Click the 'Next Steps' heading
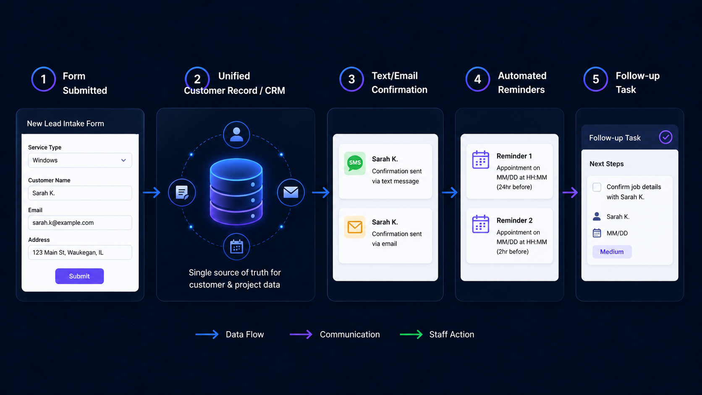The width and height of the screenshot is (702, 395). 606,164
